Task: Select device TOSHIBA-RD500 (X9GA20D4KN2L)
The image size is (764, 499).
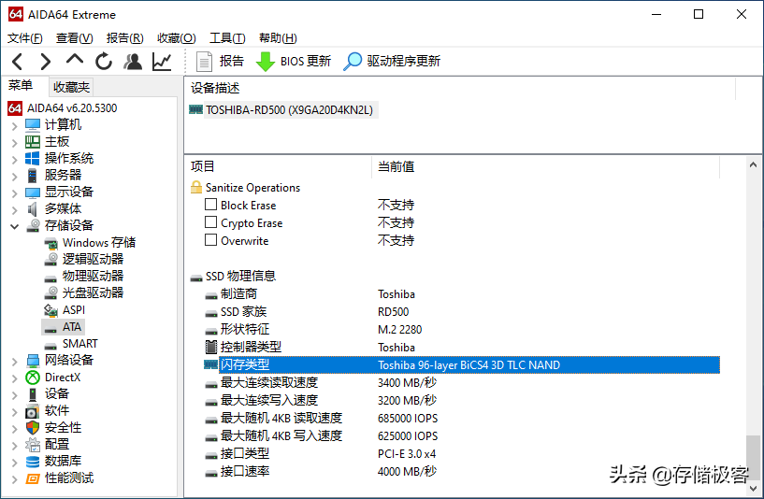Action: pyautogui.click(x=282, y=110)
